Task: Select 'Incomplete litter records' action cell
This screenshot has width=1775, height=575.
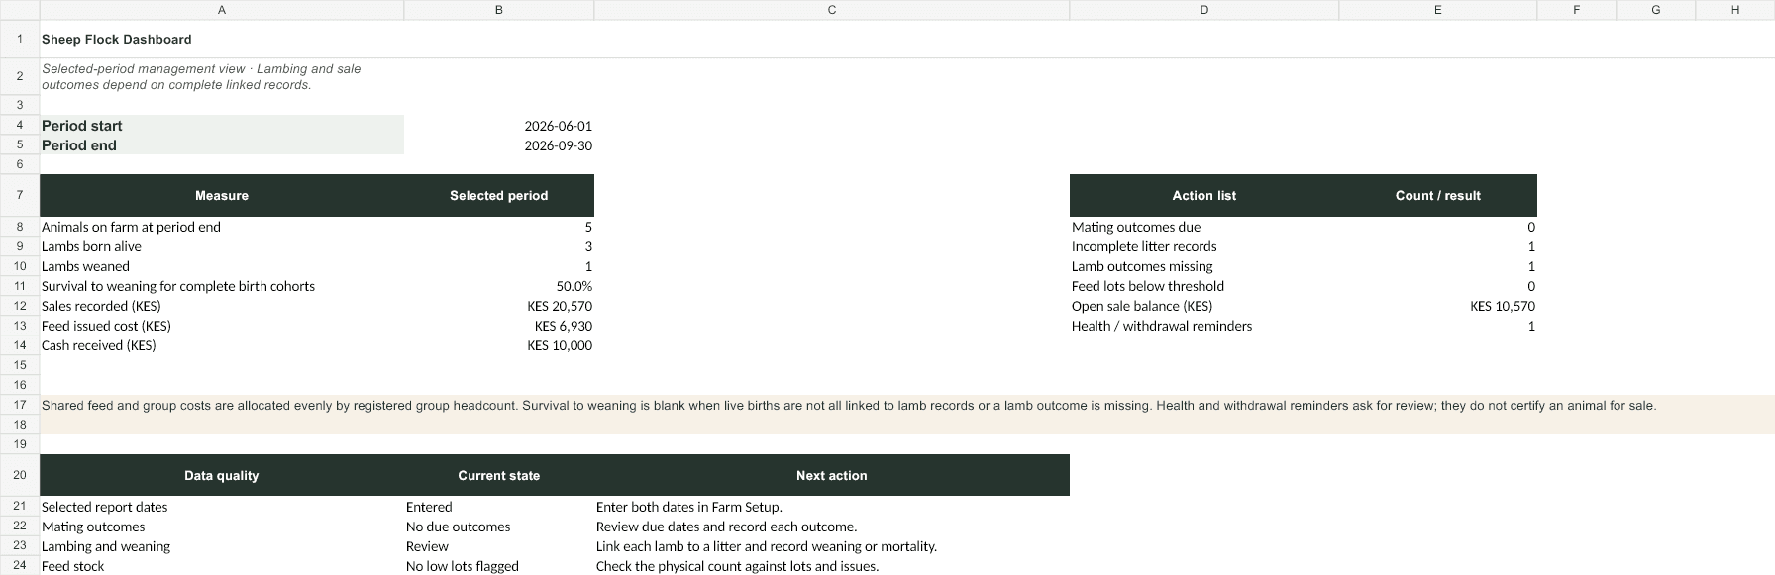Action: (1204, 246)
